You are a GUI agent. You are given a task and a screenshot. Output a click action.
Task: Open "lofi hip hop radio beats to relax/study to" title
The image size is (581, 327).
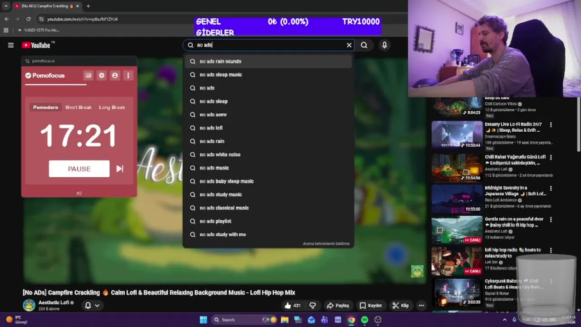coord(513,253)
